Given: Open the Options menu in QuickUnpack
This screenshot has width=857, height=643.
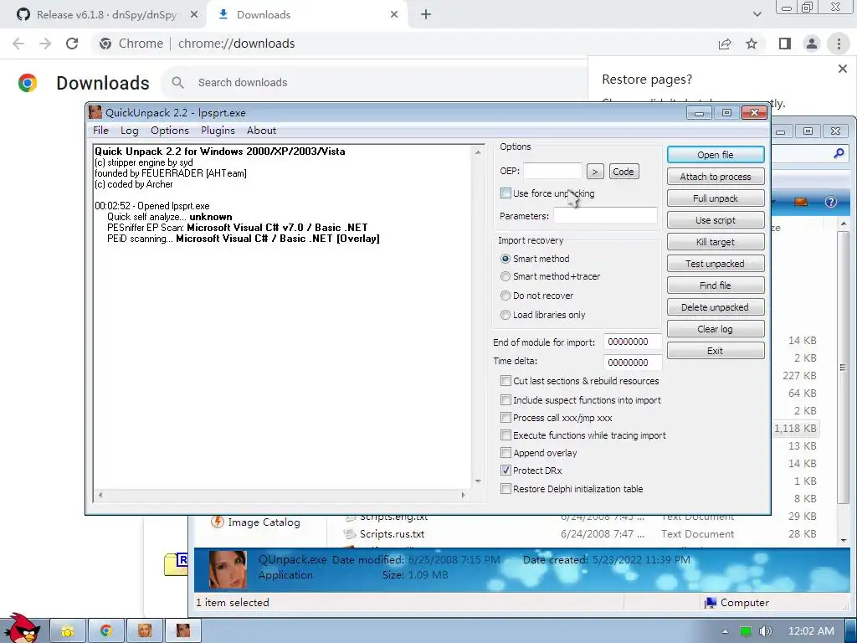Looking at the screenshot, I should [x=169, y=131].
